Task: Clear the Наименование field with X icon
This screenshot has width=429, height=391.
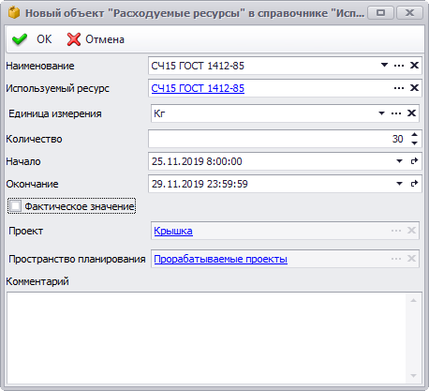Action: pos(414,66)
